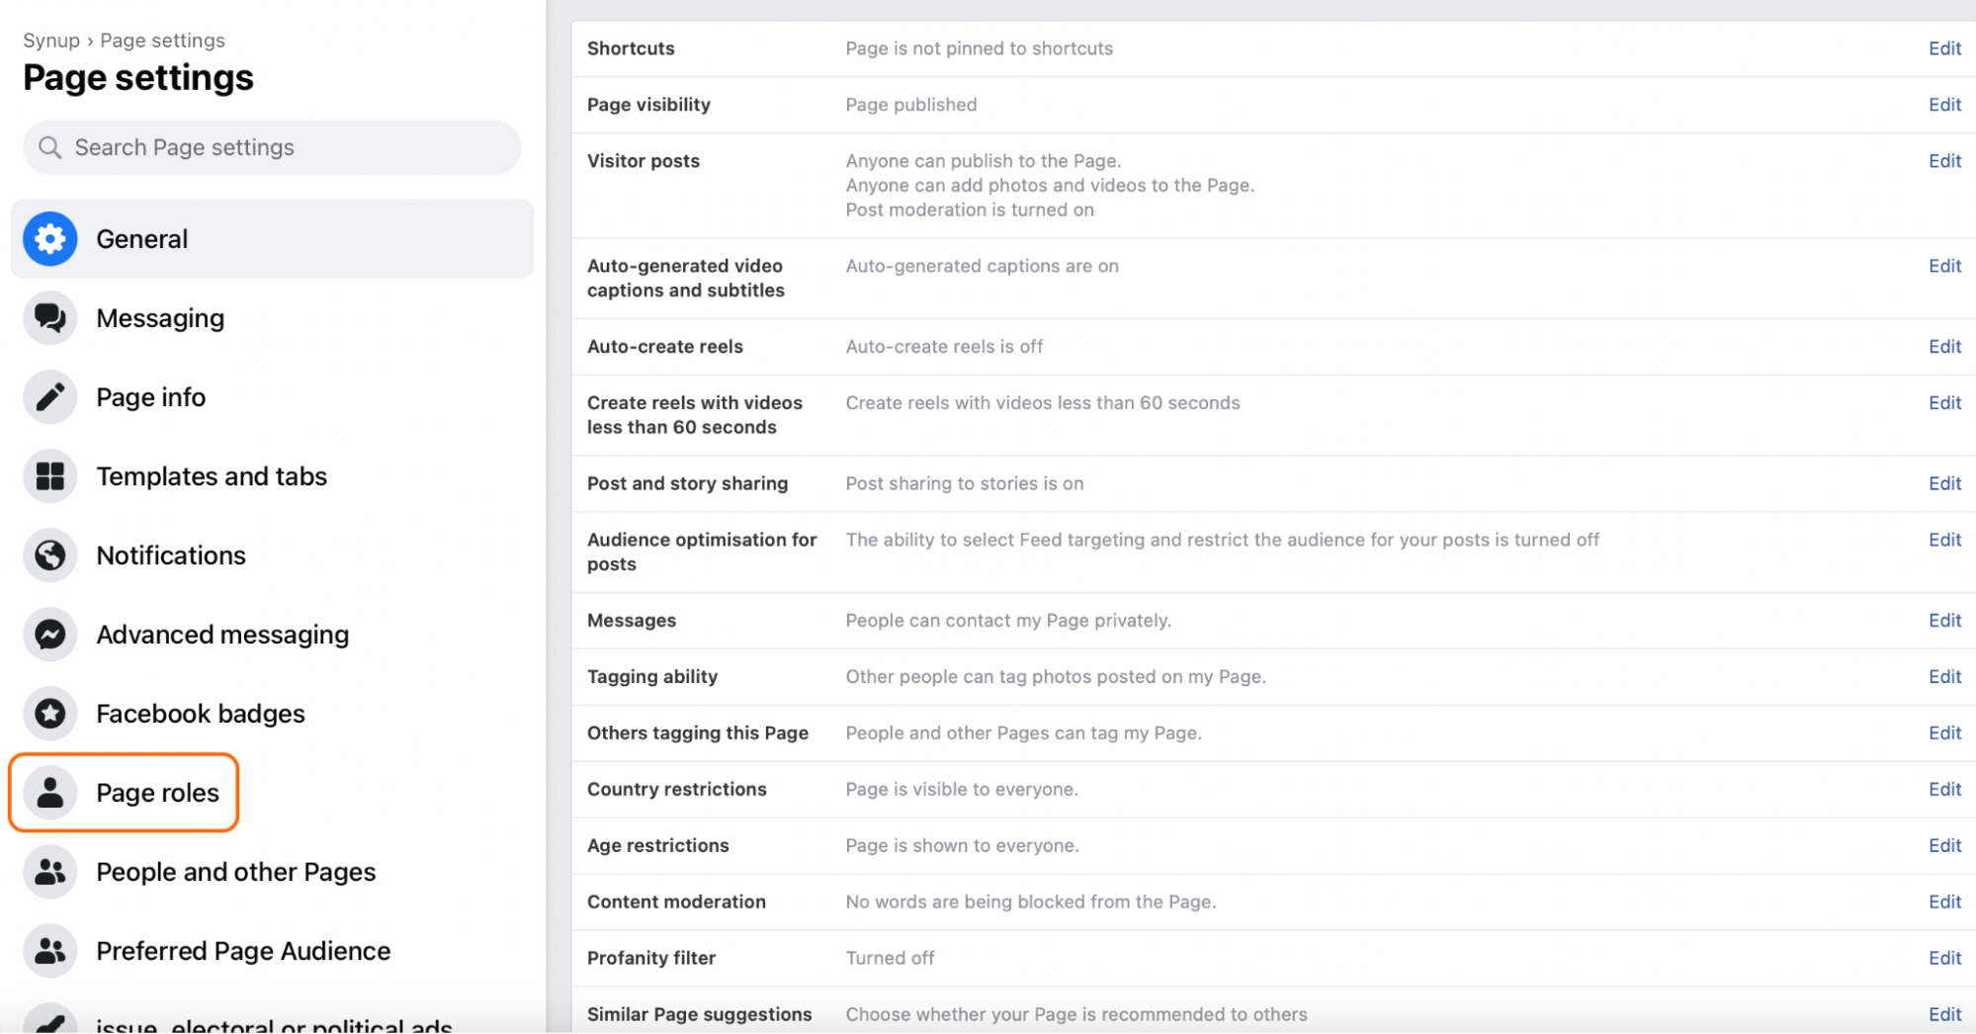Screen dimensions: 1976x1034
Task: Click the Templates and tabs grid icon
Action: coord(50,476)
